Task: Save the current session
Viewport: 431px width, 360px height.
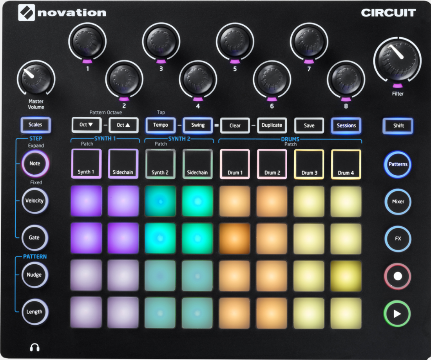Action: point(309,125)
